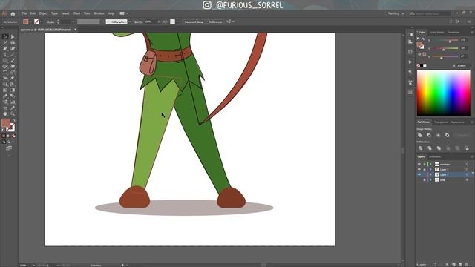Toggle the lock on the topmost layer
This screenshot has height=267, width=475.
425,165
